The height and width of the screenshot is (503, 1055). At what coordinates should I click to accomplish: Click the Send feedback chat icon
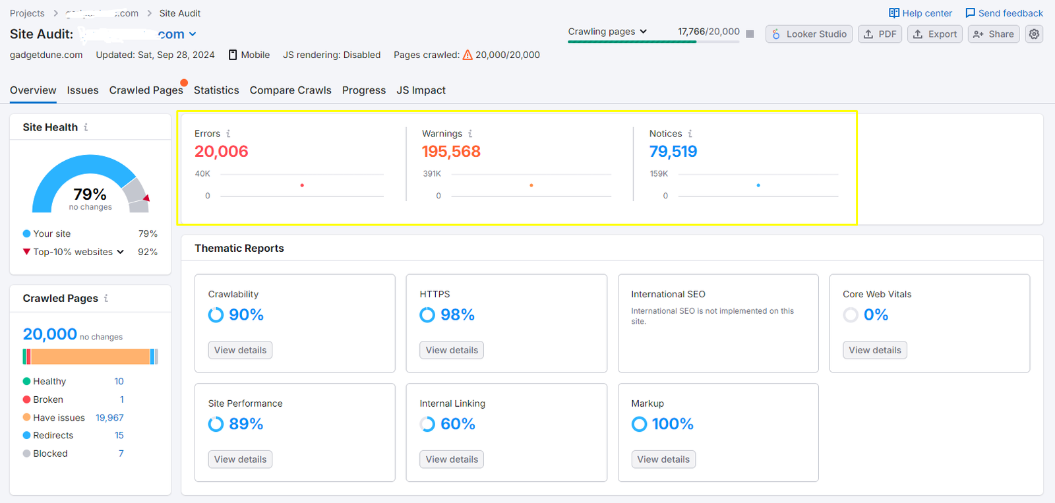(970, 13)
